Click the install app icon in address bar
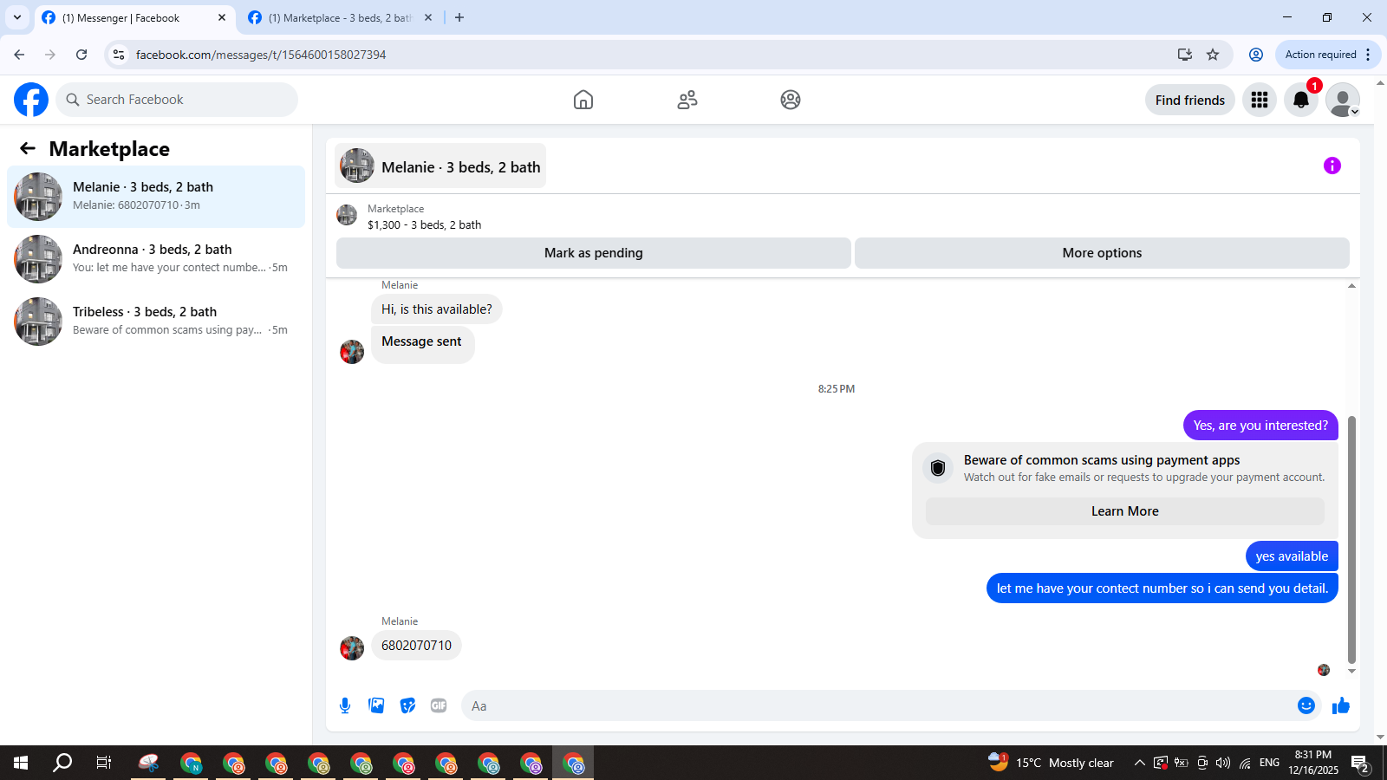Viewport: 1387px width, 780px height. [x=1185, y=55]
